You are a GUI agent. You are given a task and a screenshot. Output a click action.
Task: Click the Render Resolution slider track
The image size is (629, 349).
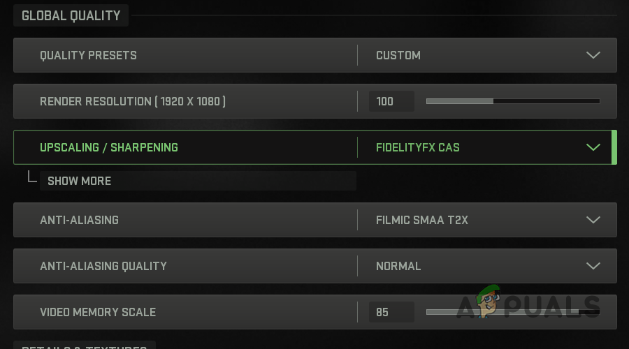click(x=512, y=101)
